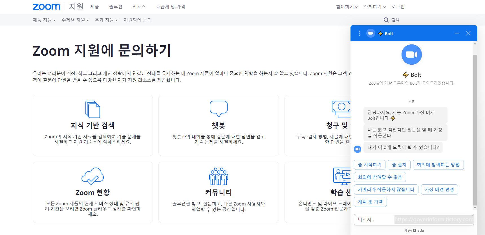The height and width of the screenshot is (235, 485).
Task: Click the Zoom 지원에 문의하기 heading
Action: click(102, 51)
